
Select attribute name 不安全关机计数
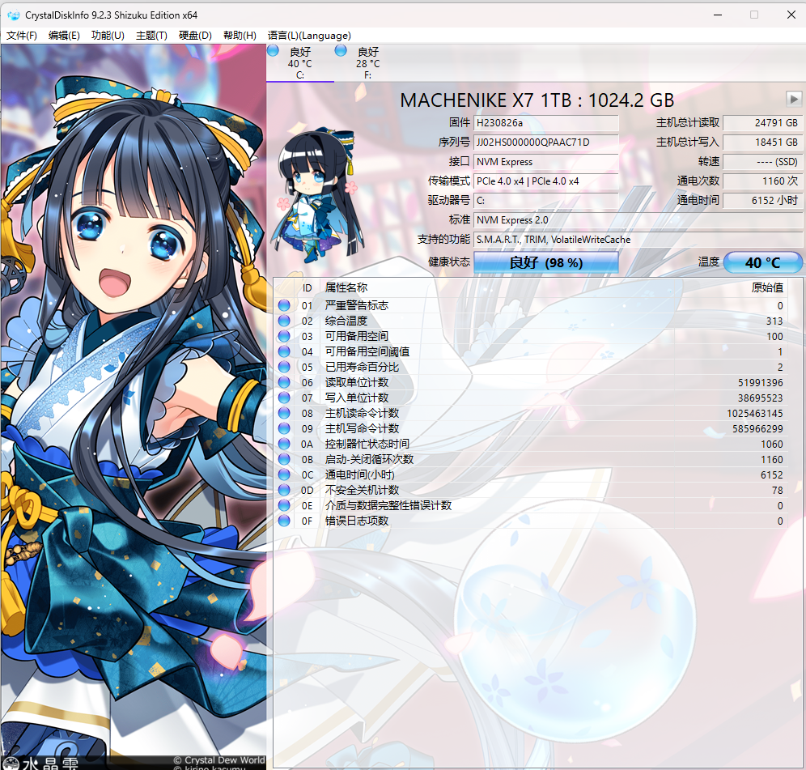[362, 490]
